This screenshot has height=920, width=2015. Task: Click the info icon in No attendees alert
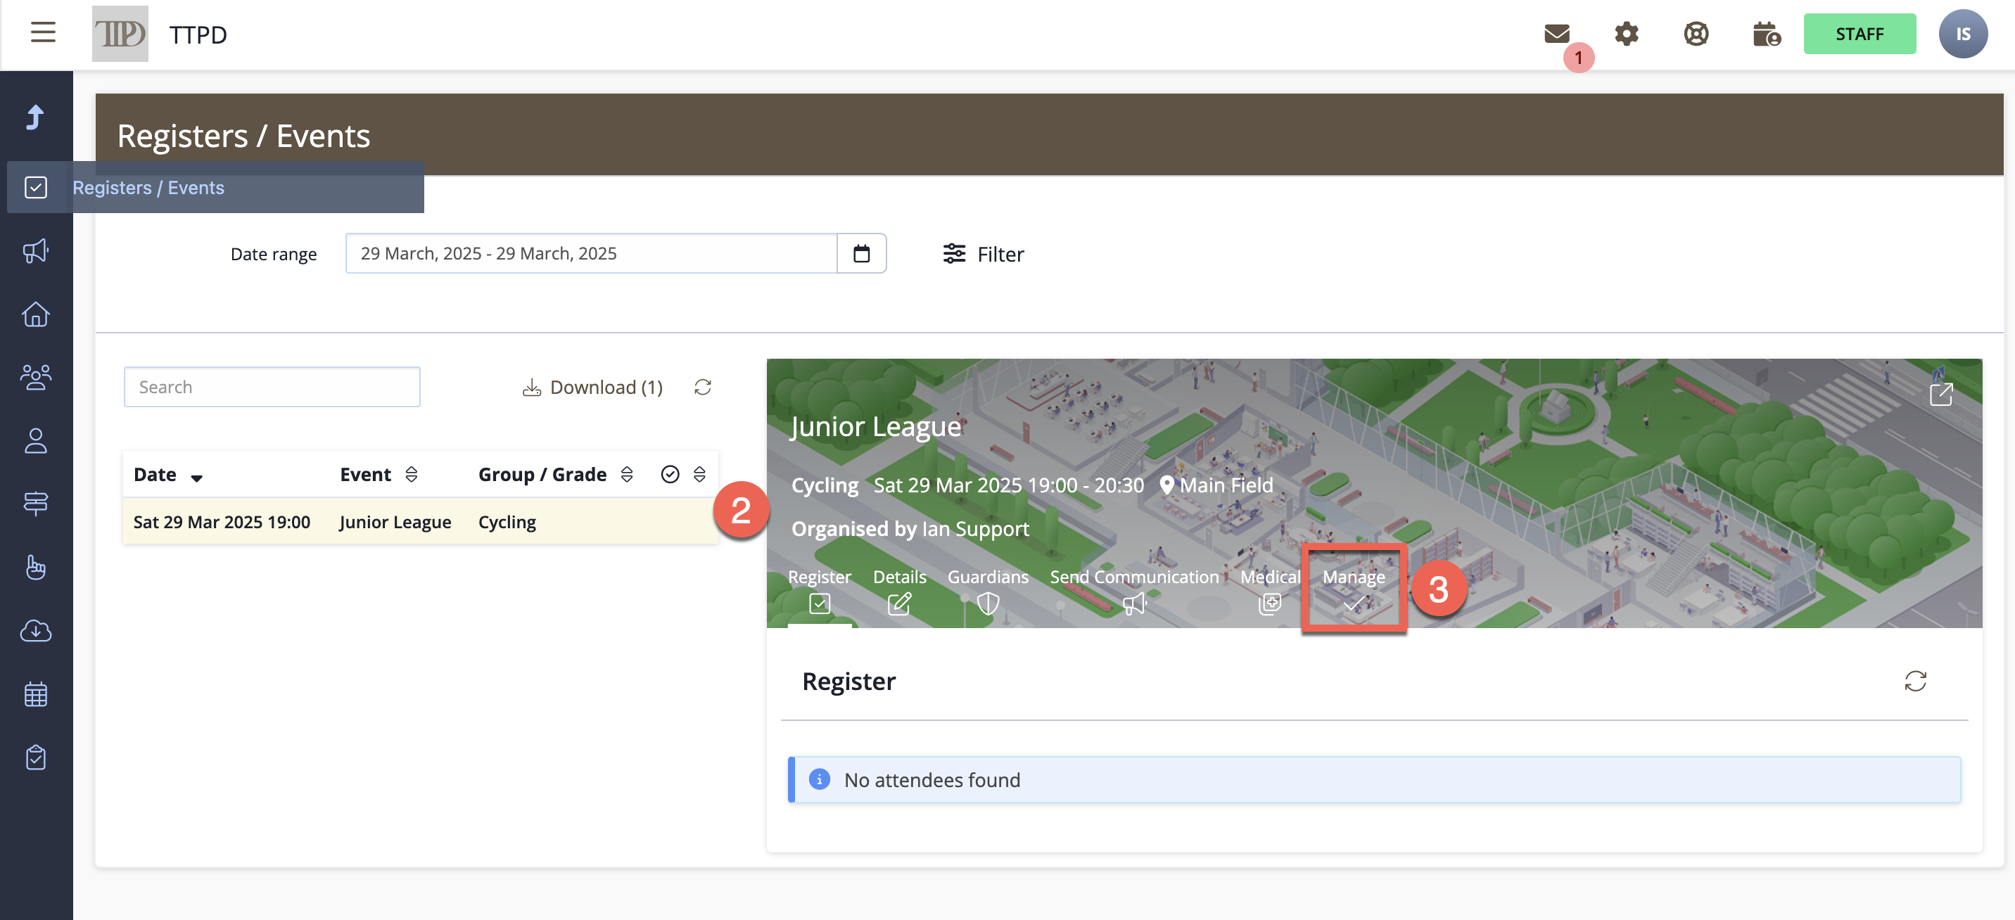point(819,779)
